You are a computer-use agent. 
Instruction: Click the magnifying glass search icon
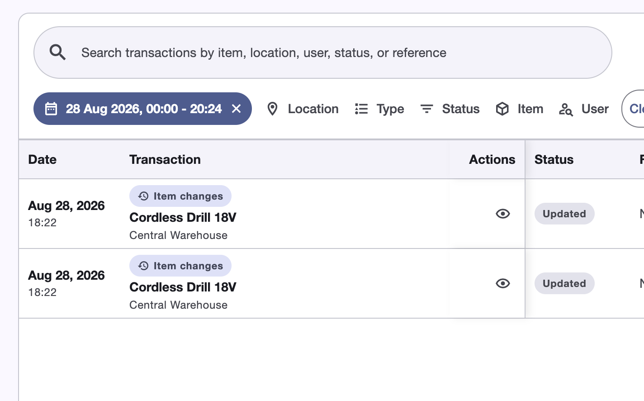coord(57,53)
